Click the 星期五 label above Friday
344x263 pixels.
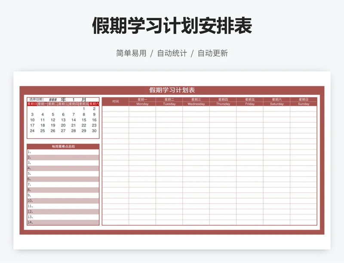click(x=250, y=100)
